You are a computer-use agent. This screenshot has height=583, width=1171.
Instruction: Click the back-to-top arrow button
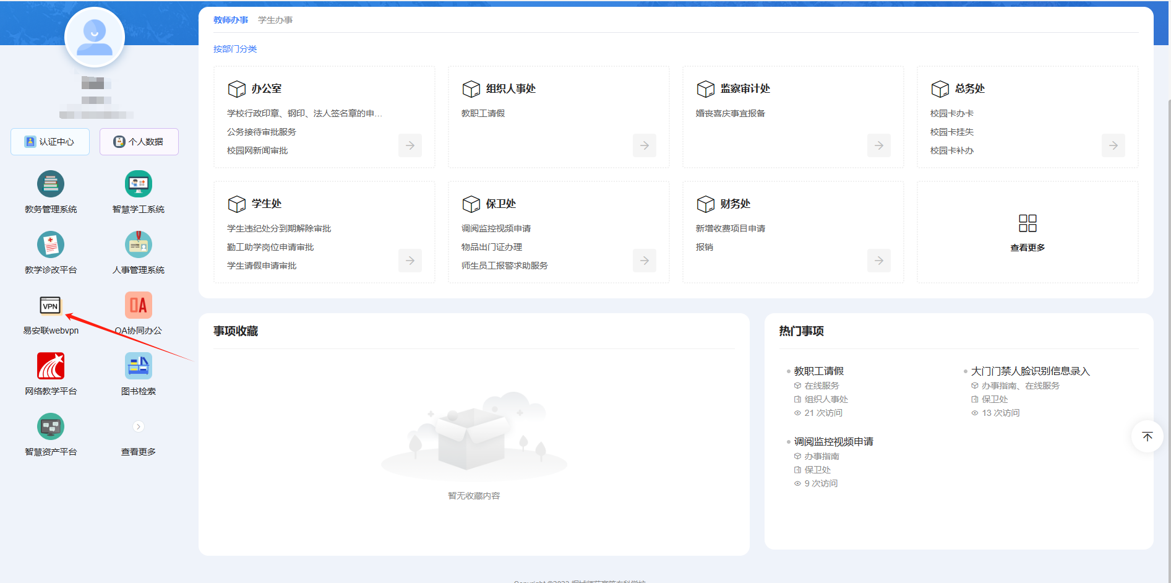pyautogui.click(x=1147, y=436)
